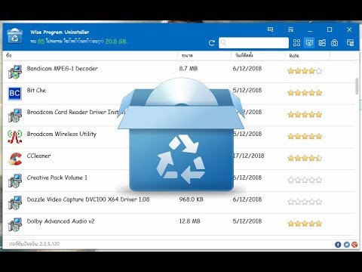Click the 12.8 MB size value
Image resolution: width=362 pixels, height=272 pixels.
point(189,221)
